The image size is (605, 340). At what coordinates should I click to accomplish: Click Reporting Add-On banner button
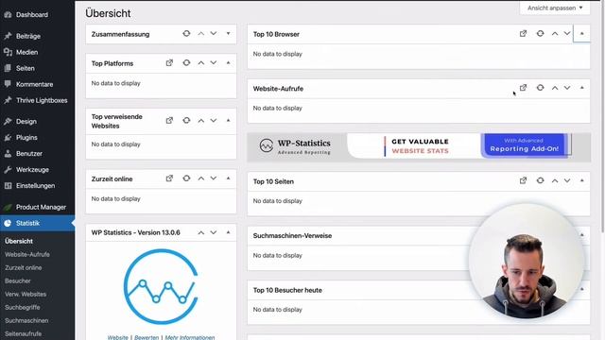point(524,145)
